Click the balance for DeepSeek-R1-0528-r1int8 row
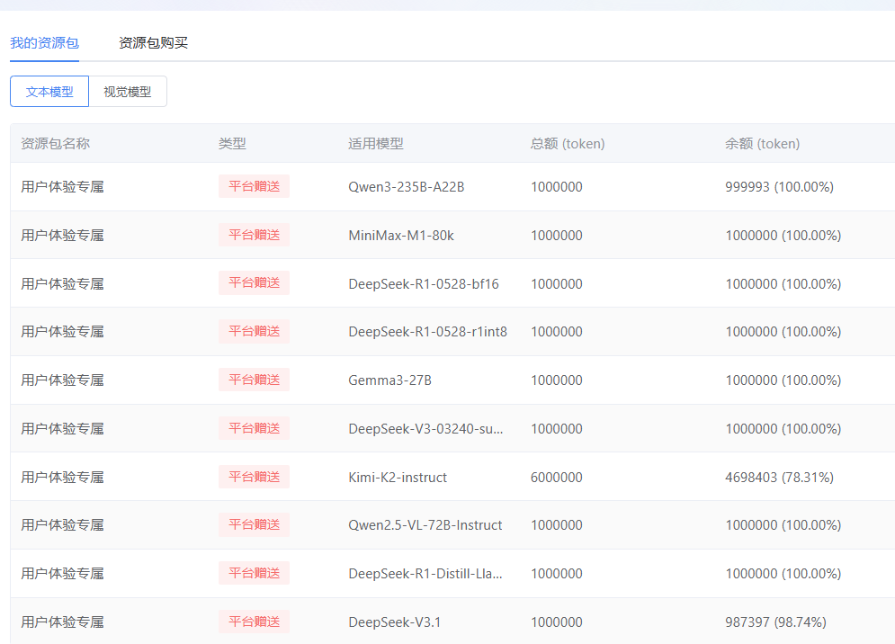895x644 pixels. (x=783, y=332)
